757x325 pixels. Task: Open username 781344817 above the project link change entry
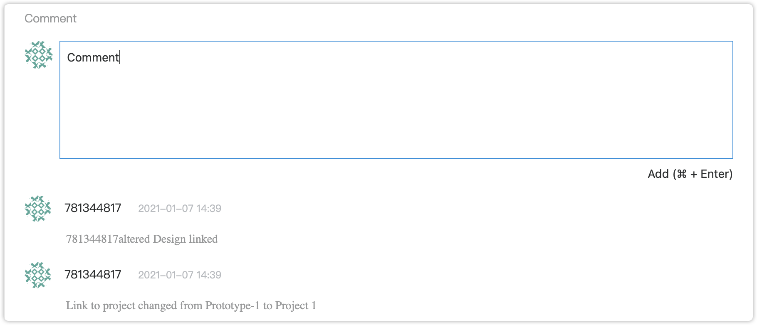[93, 274]
